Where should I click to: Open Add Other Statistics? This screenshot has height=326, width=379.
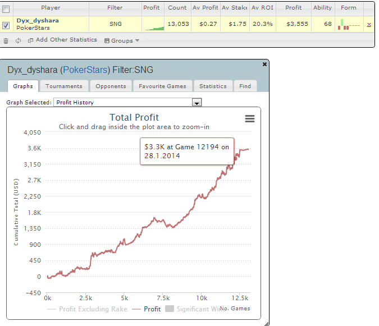click(x=62, y=40)
